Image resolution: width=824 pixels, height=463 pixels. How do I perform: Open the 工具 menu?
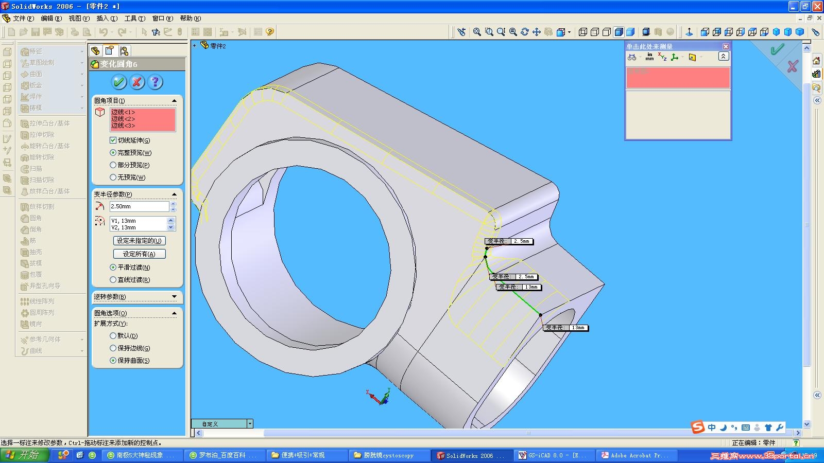[134, 18]
